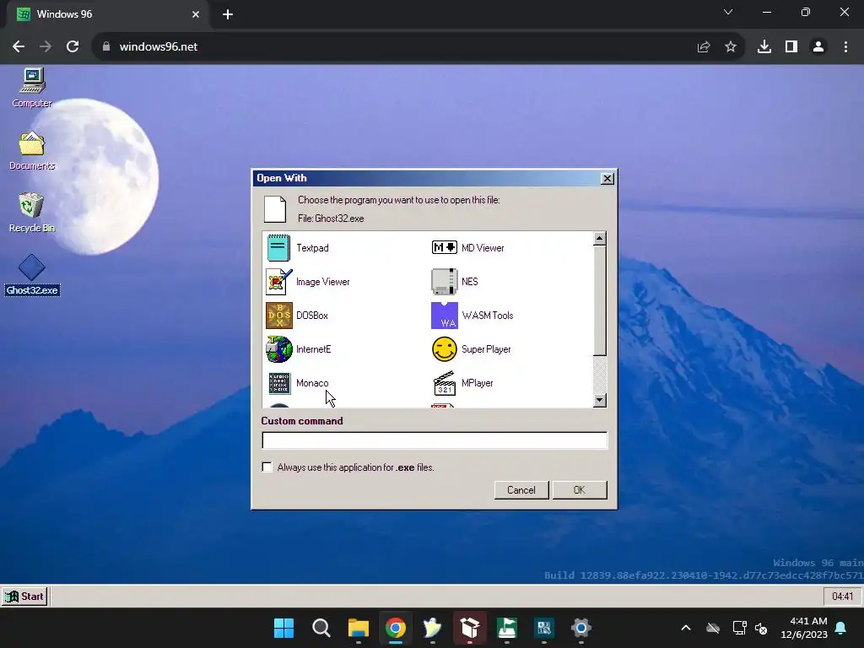Click Cancel in Open With dialog

pyautogui.click(x=521, y=490)
